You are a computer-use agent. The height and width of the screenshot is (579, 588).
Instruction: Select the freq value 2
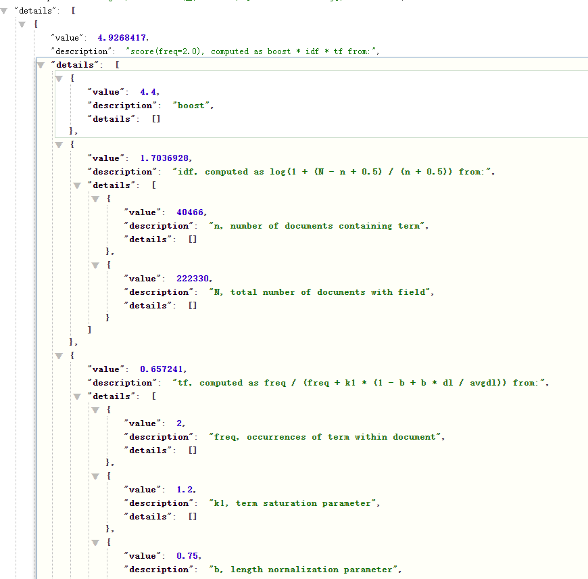click(179, 423)
